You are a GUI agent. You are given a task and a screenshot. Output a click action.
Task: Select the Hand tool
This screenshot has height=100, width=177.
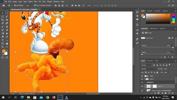coord(7,44)
